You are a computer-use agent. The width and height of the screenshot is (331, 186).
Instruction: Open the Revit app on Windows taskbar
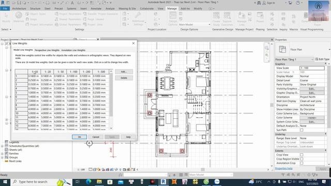pos(163,181)
